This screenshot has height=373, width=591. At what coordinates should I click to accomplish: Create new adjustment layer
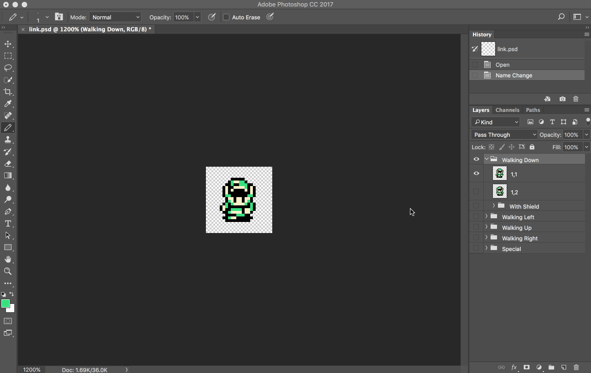coord(539,367)
